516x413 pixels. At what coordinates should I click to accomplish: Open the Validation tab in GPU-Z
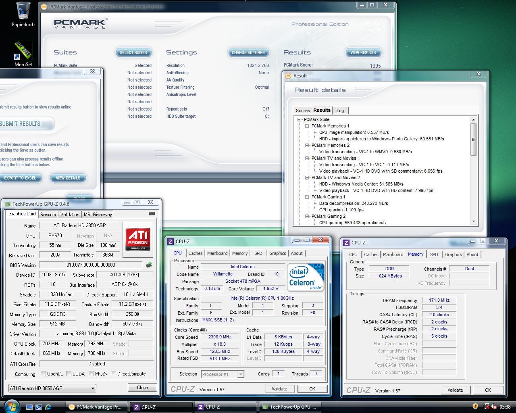[70, 215]
